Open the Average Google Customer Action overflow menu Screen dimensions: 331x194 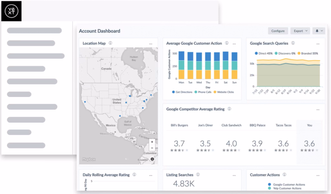(x=234, y=43)
